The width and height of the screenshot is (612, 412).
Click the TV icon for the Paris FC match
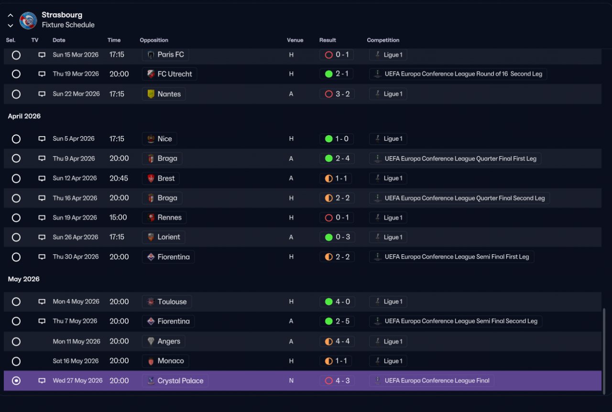(42, 55)
